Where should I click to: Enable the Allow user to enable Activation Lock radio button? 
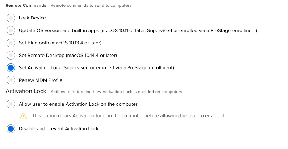11,104
